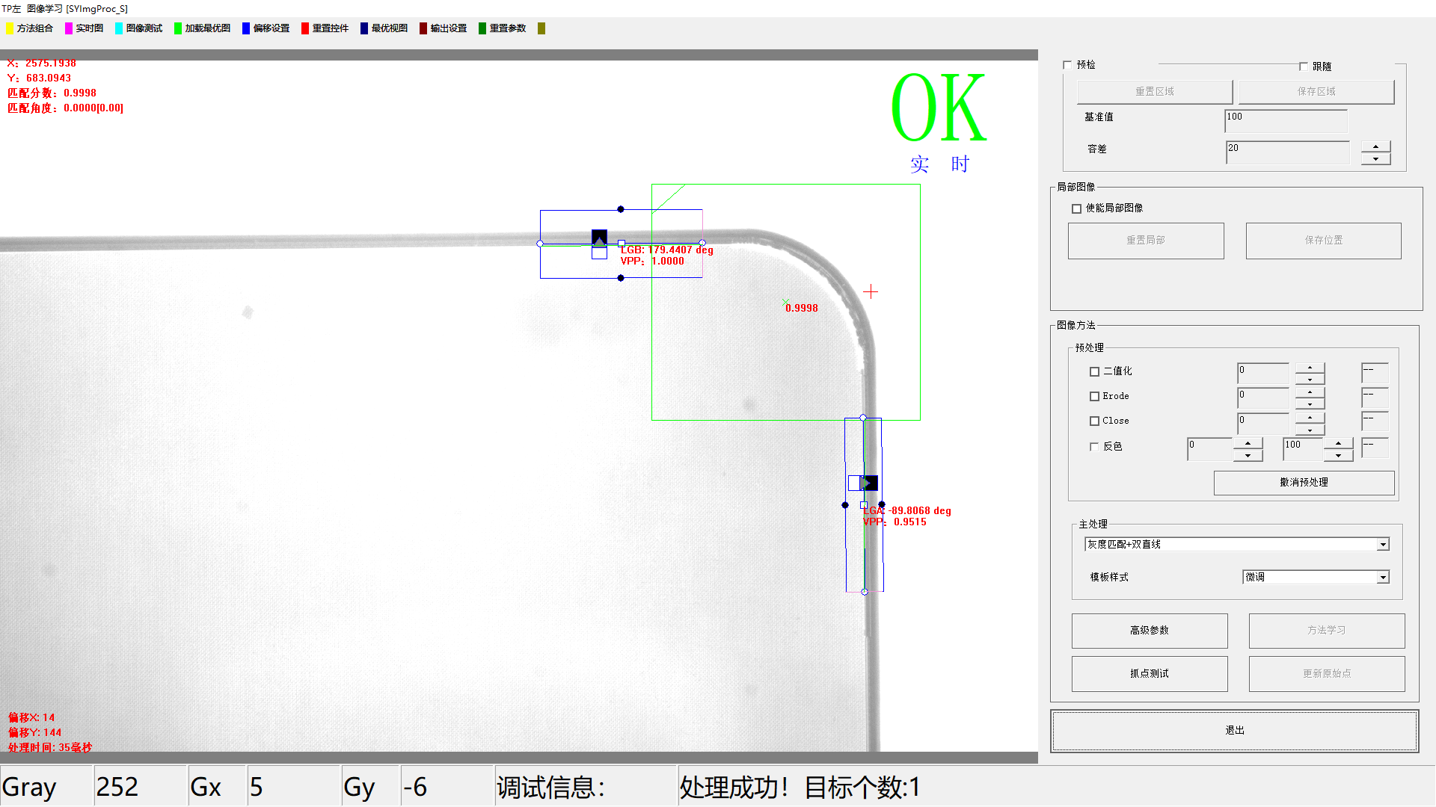Click the 基准值 input field
1436x807 pixels.
(1285, 120)
